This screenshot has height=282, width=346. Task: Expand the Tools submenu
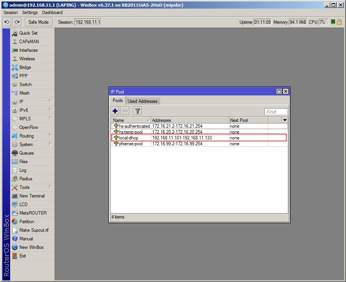pos(50,187)
